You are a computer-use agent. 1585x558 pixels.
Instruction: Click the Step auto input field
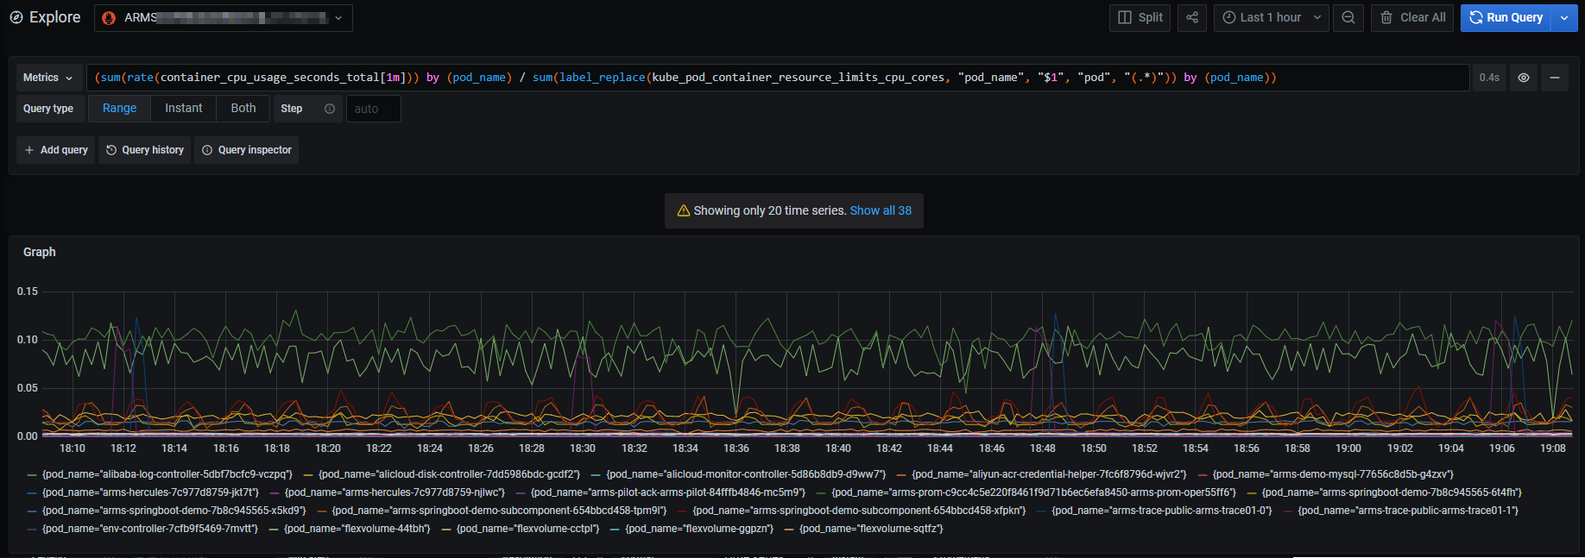(373, 109)
